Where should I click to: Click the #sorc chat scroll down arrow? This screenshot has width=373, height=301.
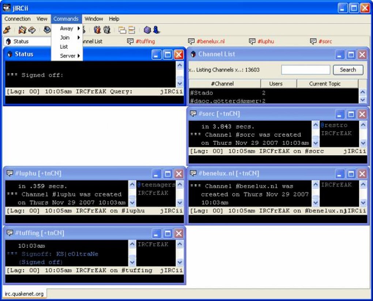coord(316,143)
